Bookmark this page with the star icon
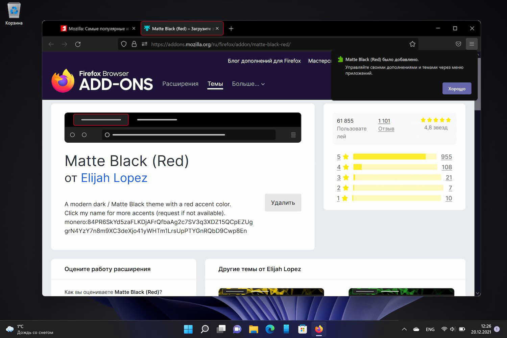 pyautogui.click(x=412, y=44)
